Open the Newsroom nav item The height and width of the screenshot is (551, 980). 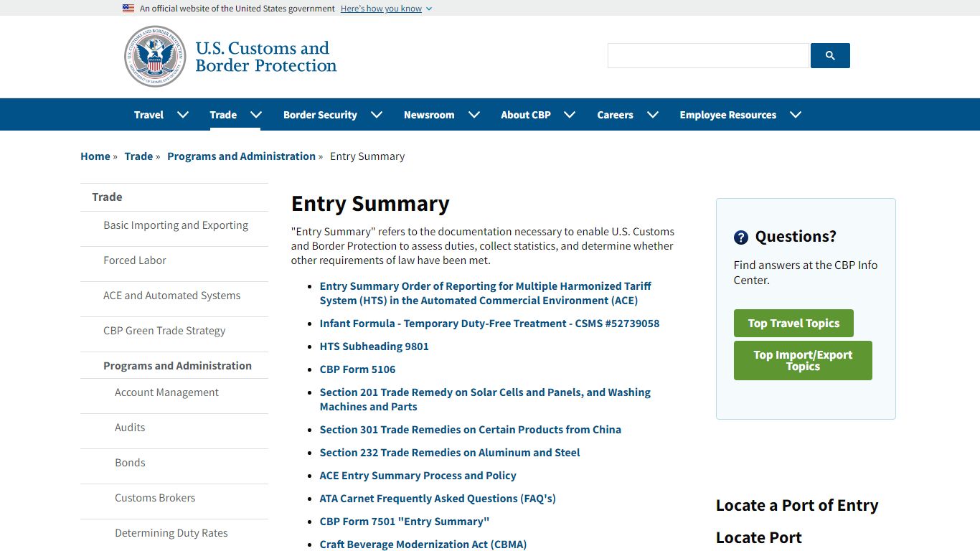429,115
